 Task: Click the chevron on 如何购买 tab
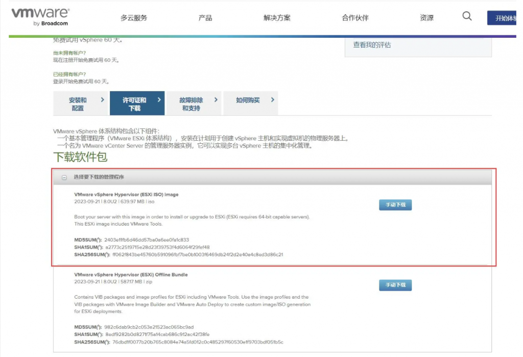coord(273,100)
